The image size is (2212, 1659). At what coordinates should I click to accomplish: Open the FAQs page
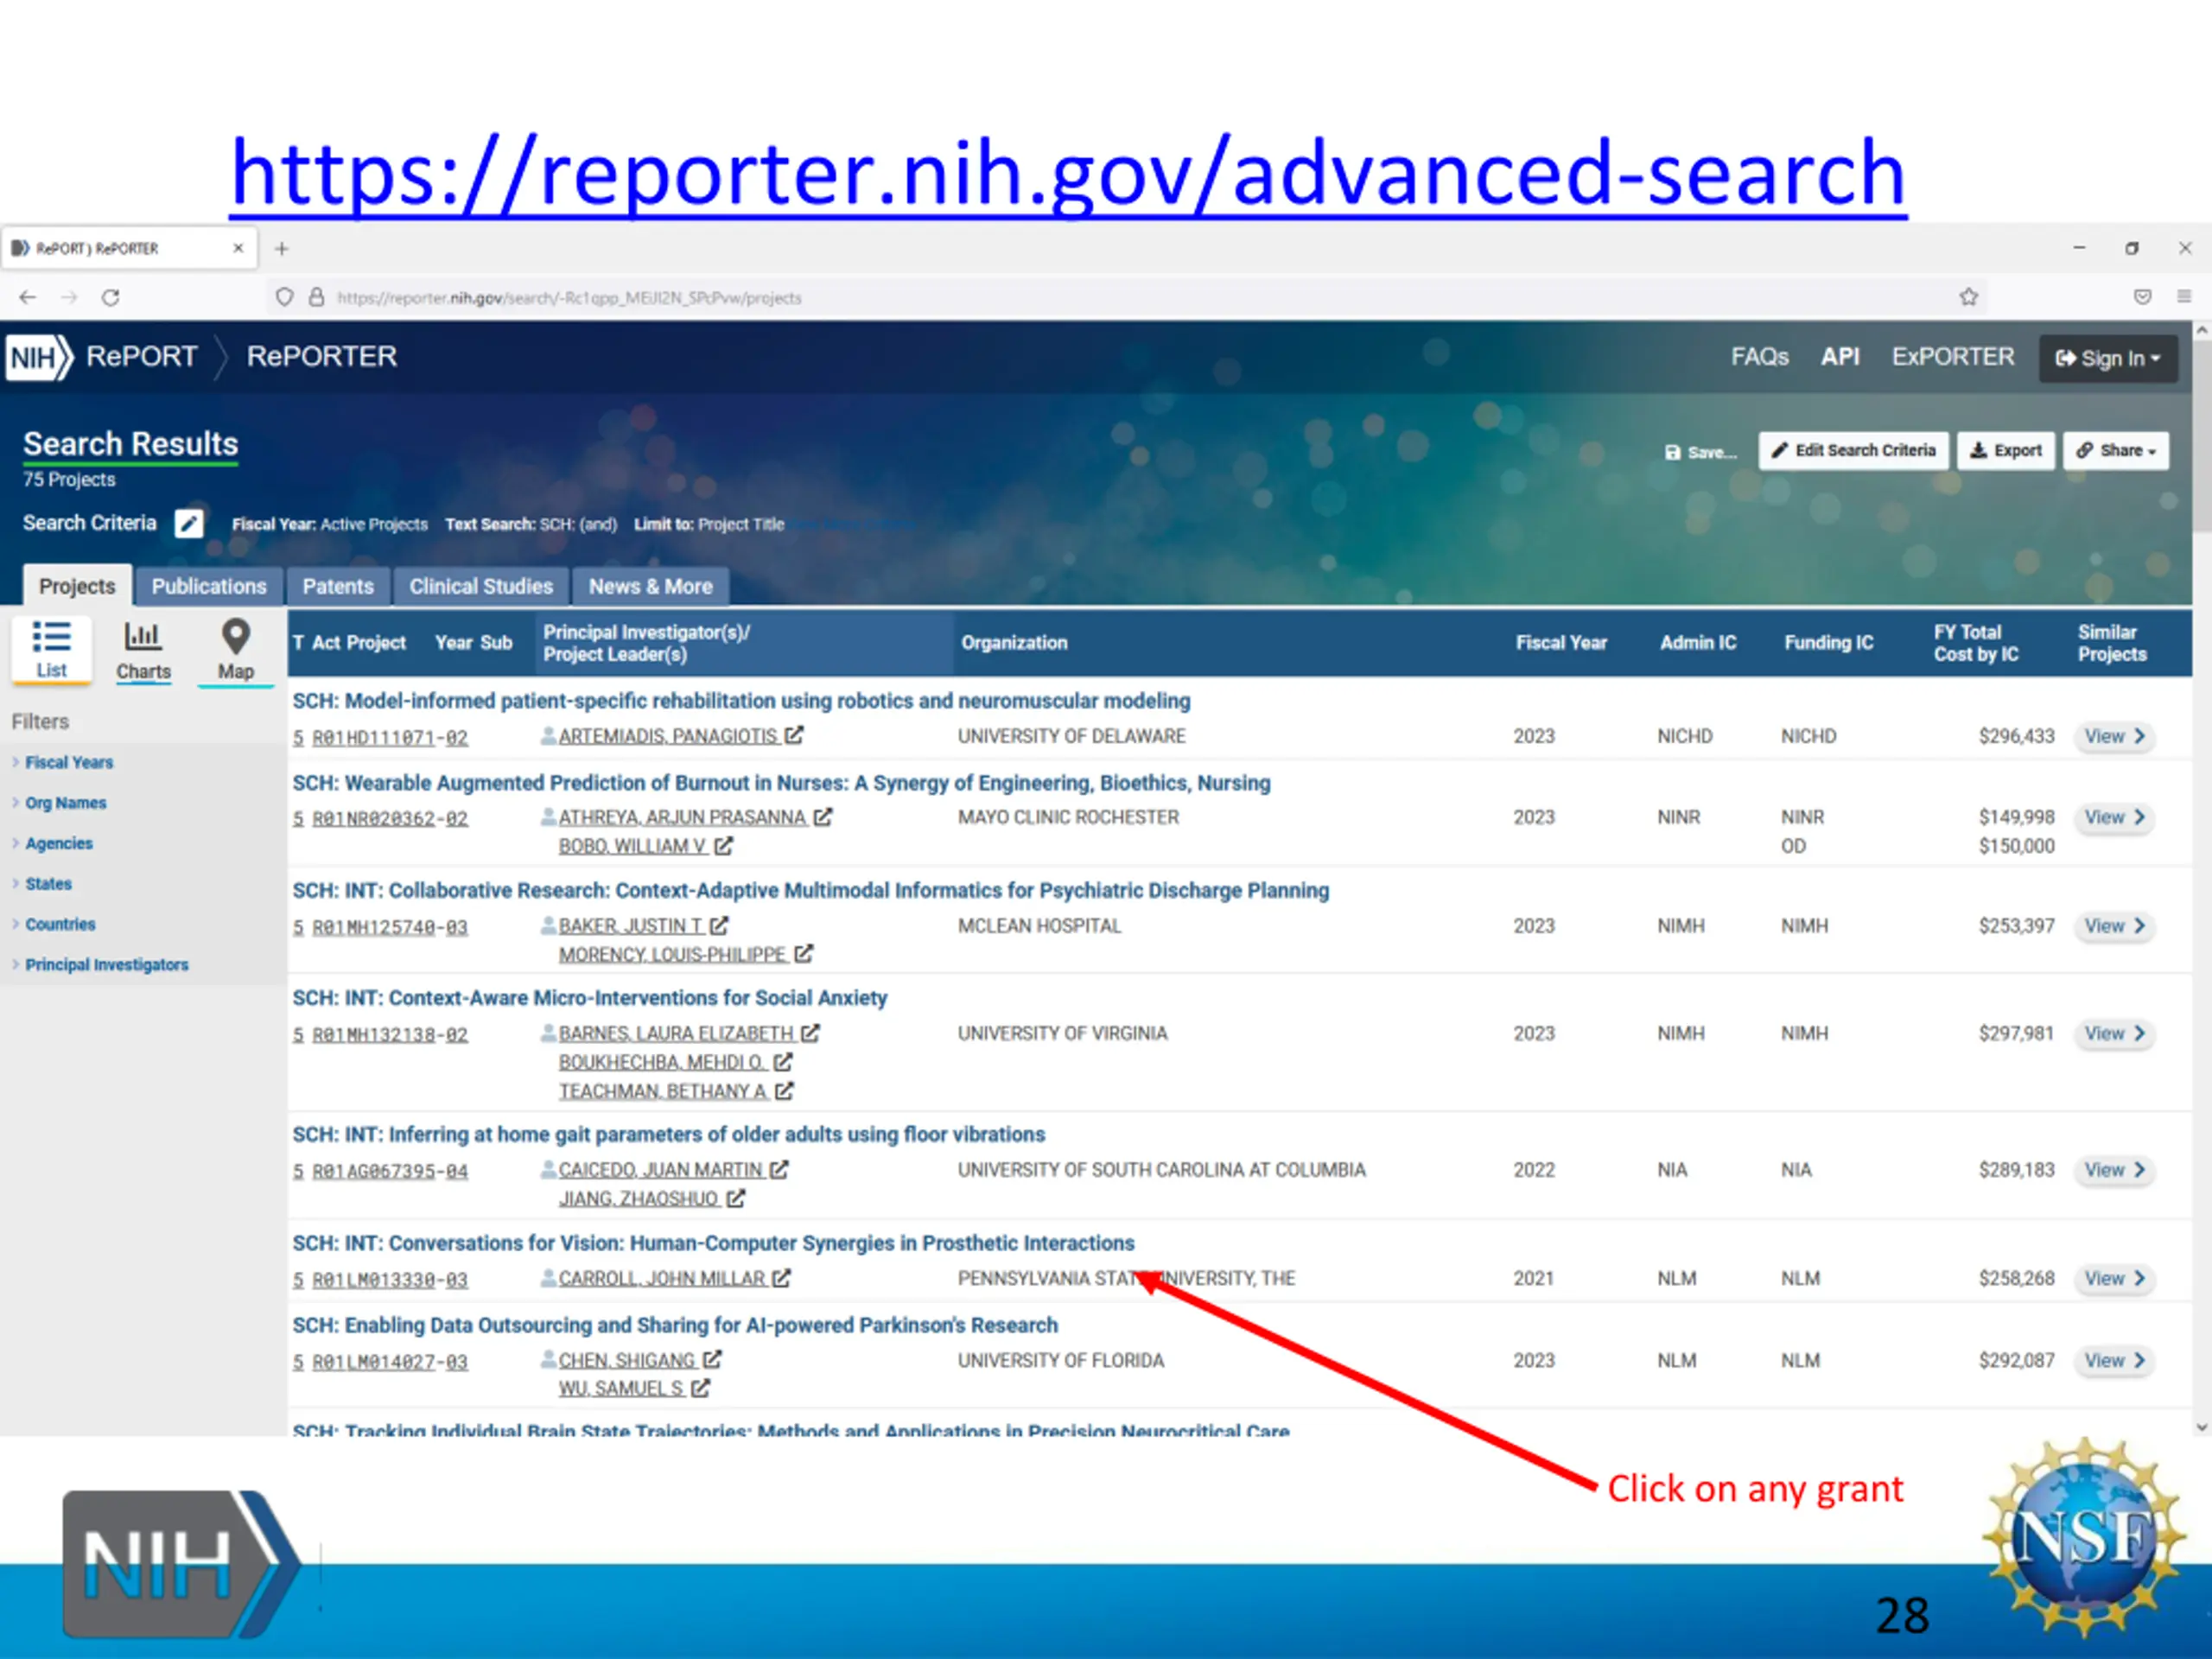click(1759, 357)
